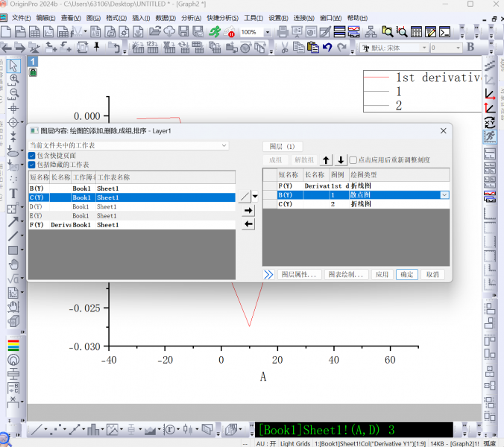Click the 应用 button
Viewport: 504px width, 447px height.
382,275
